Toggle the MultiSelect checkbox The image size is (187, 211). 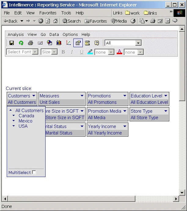click(34, 172)
